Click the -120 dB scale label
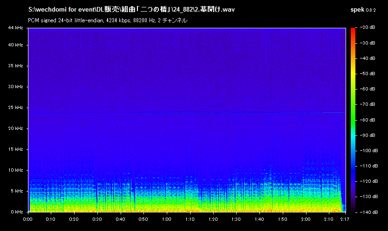Viewport: 388px width, 231px height. tap(368, 181)
